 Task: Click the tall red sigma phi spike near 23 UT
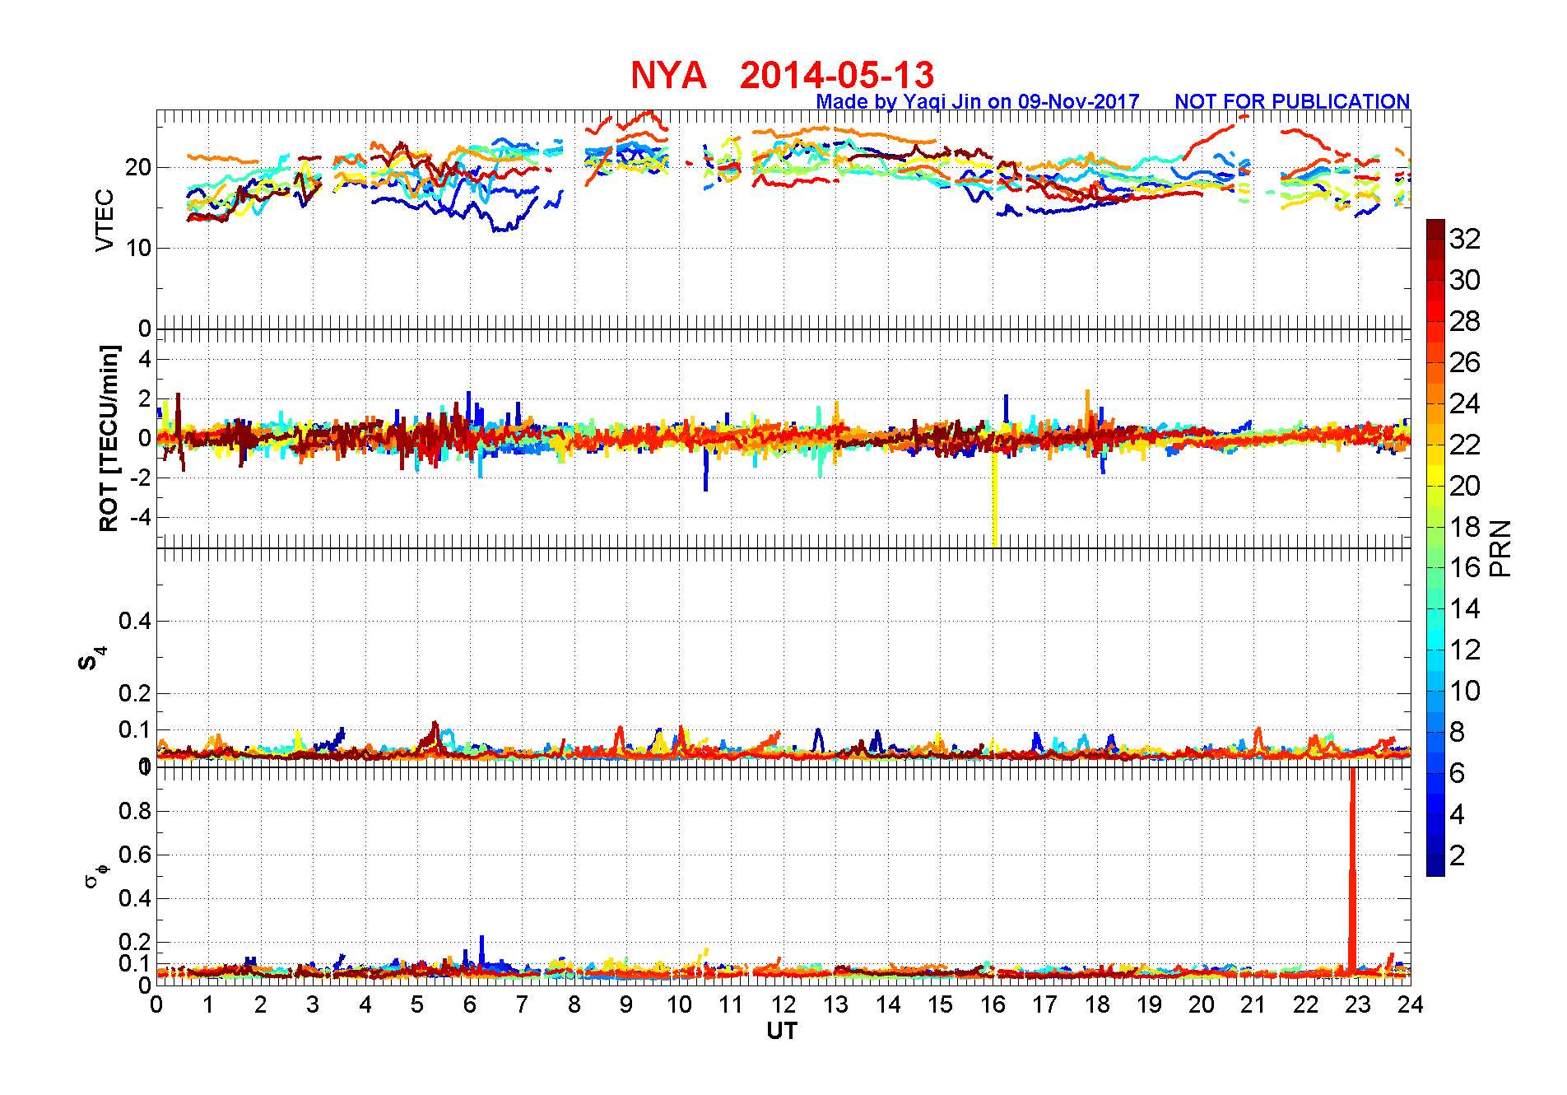(1351, 870)
